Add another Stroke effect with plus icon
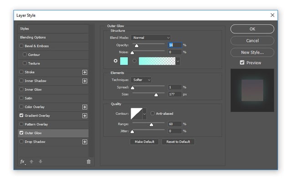This screenshot has height=178, width=287. [x=85, y=72]
